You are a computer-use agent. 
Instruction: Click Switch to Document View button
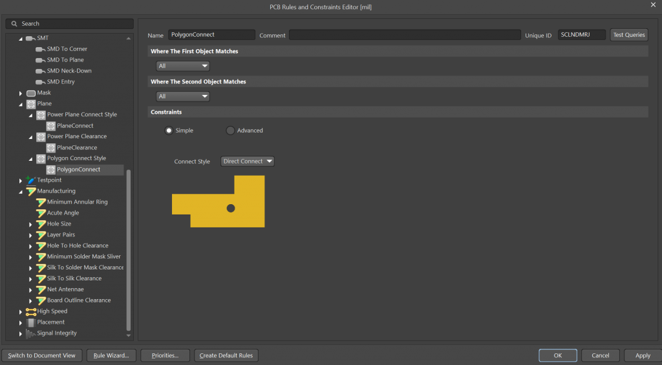41,355
